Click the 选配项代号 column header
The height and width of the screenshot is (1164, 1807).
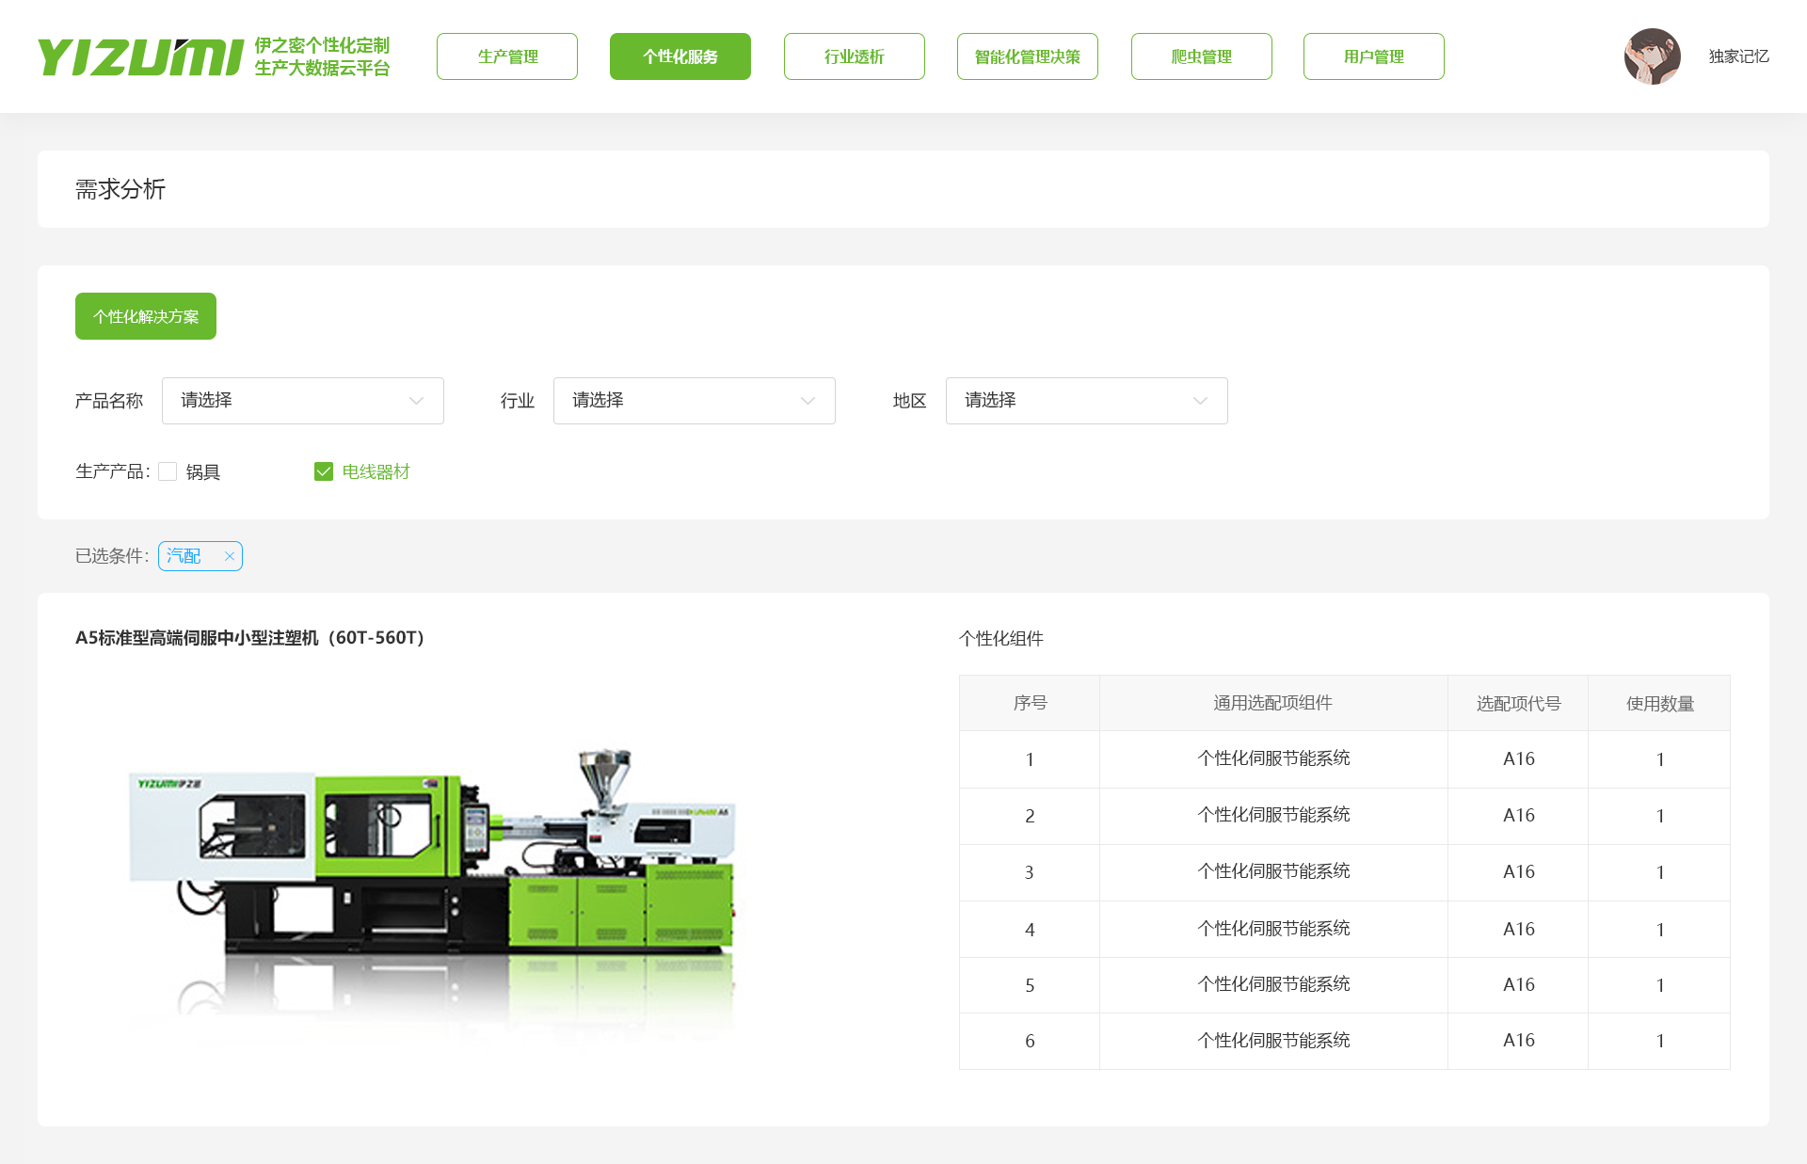tap(1518, 703)
